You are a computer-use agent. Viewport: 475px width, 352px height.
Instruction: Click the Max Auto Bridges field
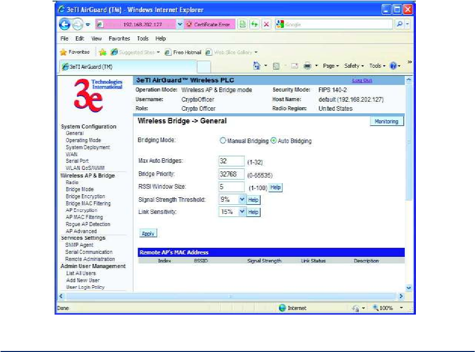tap(231, 161)
